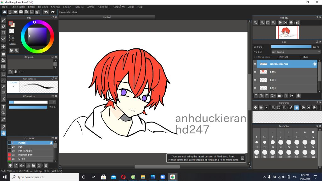The image size is (322, 181).
Task: Select the G Pen brush
Action: click(x=31, y=159)
